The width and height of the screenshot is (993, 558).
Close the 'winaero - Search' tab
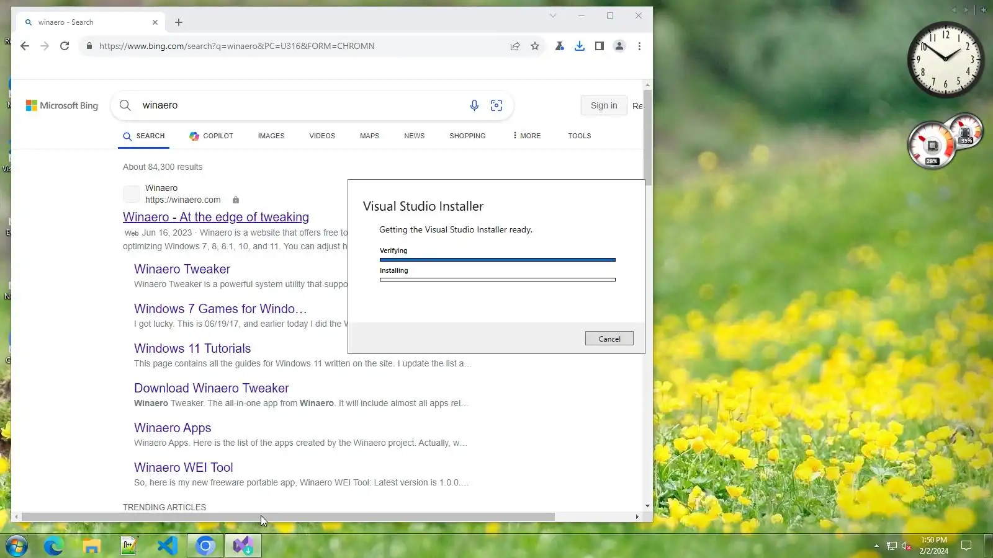[155, 22]
